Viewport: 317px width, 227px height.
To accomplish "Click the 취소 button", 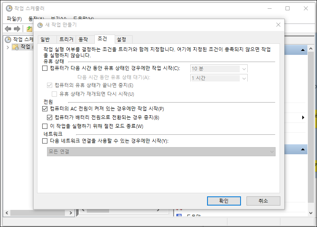I will pyautogui.click(x=263, y=201).
